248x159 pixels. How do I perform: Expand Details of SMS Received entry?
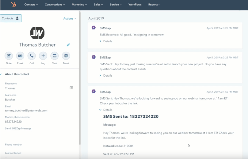106,41
